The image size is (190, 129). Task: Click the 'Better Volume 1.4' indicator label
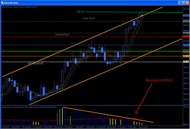(x=8, y=107)
